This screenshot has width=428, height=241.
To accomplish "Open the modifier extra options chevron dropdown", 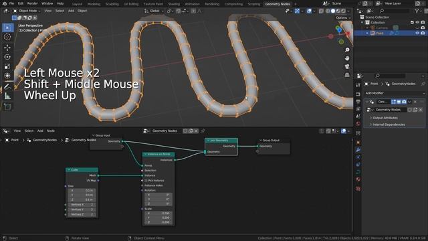I will click(x=409, y=102).
